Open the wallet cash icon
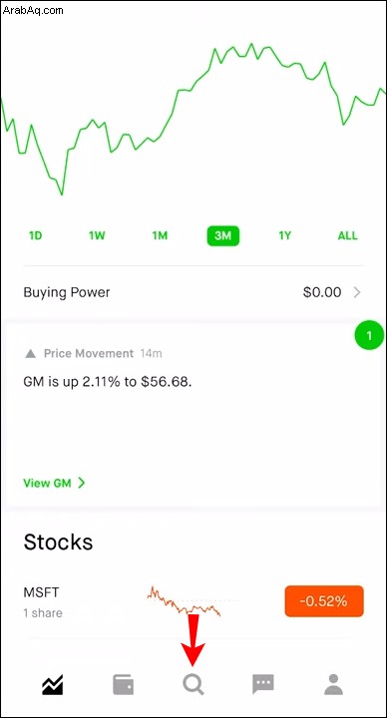Image resolution: width=387 pixels, height=718 pixels. pos(124,685)
